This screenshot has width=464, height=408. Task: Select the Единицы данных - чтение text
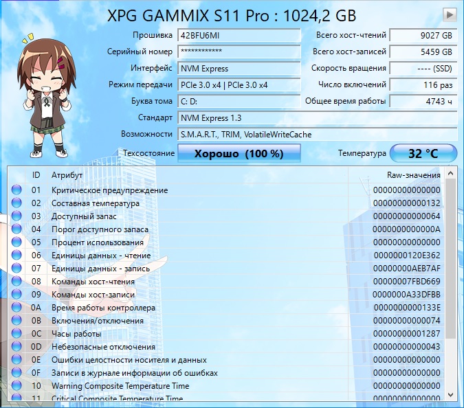(x=101, y=255)
